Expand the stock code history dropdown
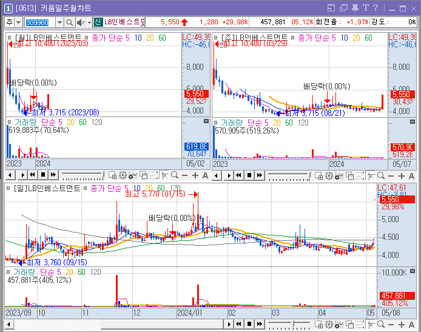421x332 pixels. pyautogui.click(x=59, y=22)
